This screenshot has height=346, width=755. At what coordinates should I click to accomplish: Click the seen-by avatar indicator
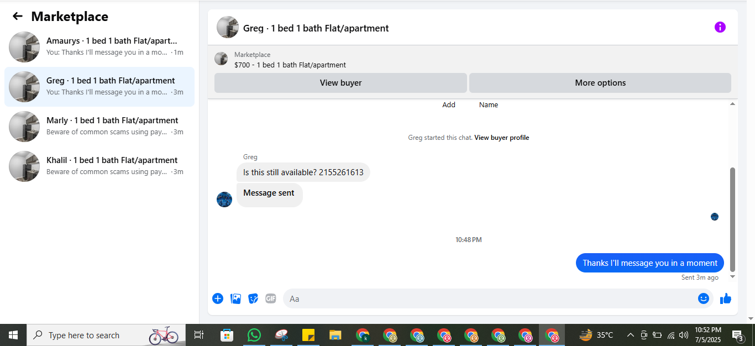(x=715, y=217)
